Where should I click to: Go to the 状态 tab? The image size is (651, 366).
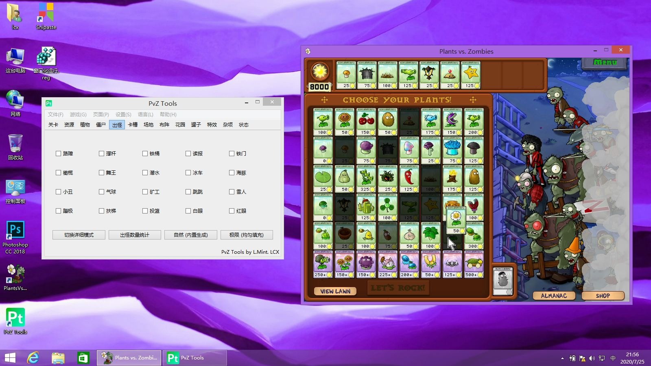tap(244, 125)
